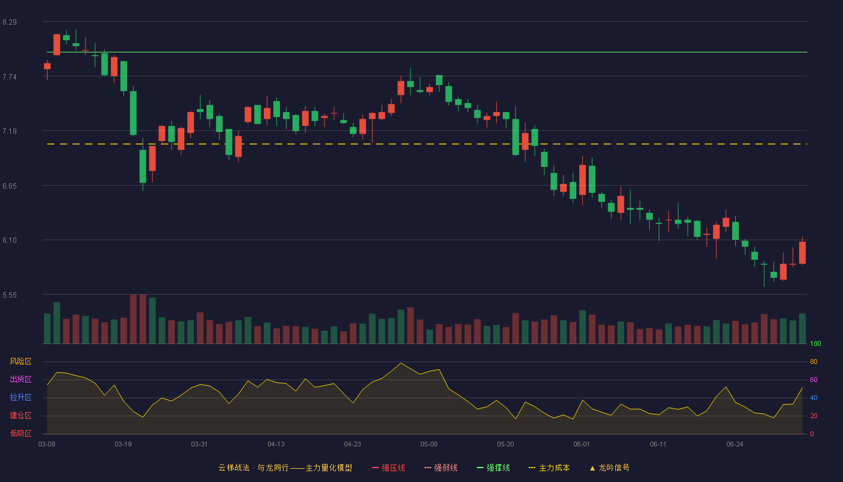Toggle the 强弱线 legend item

[x=441, y=468]
